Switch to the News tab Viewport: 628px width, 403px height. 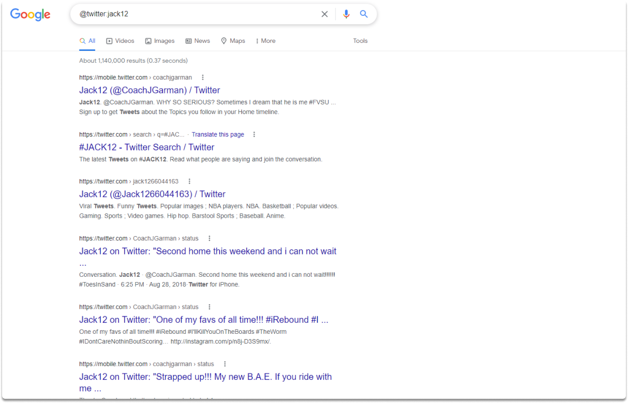[x=197, y=41]
